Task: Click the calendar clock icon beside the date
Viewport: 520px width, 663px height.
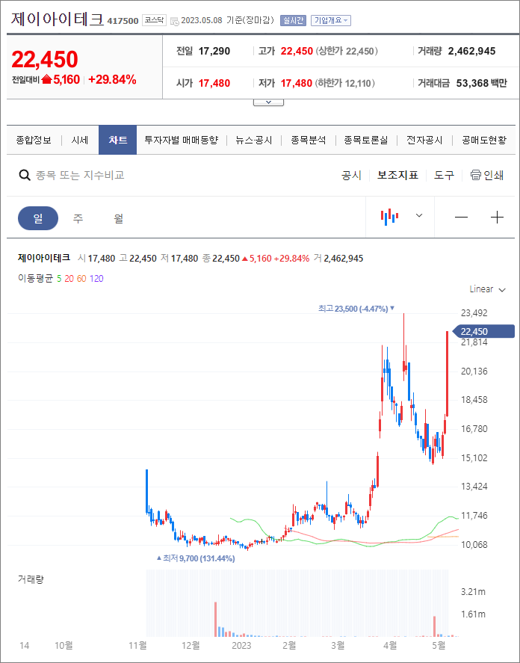Action: click(174, 21)
